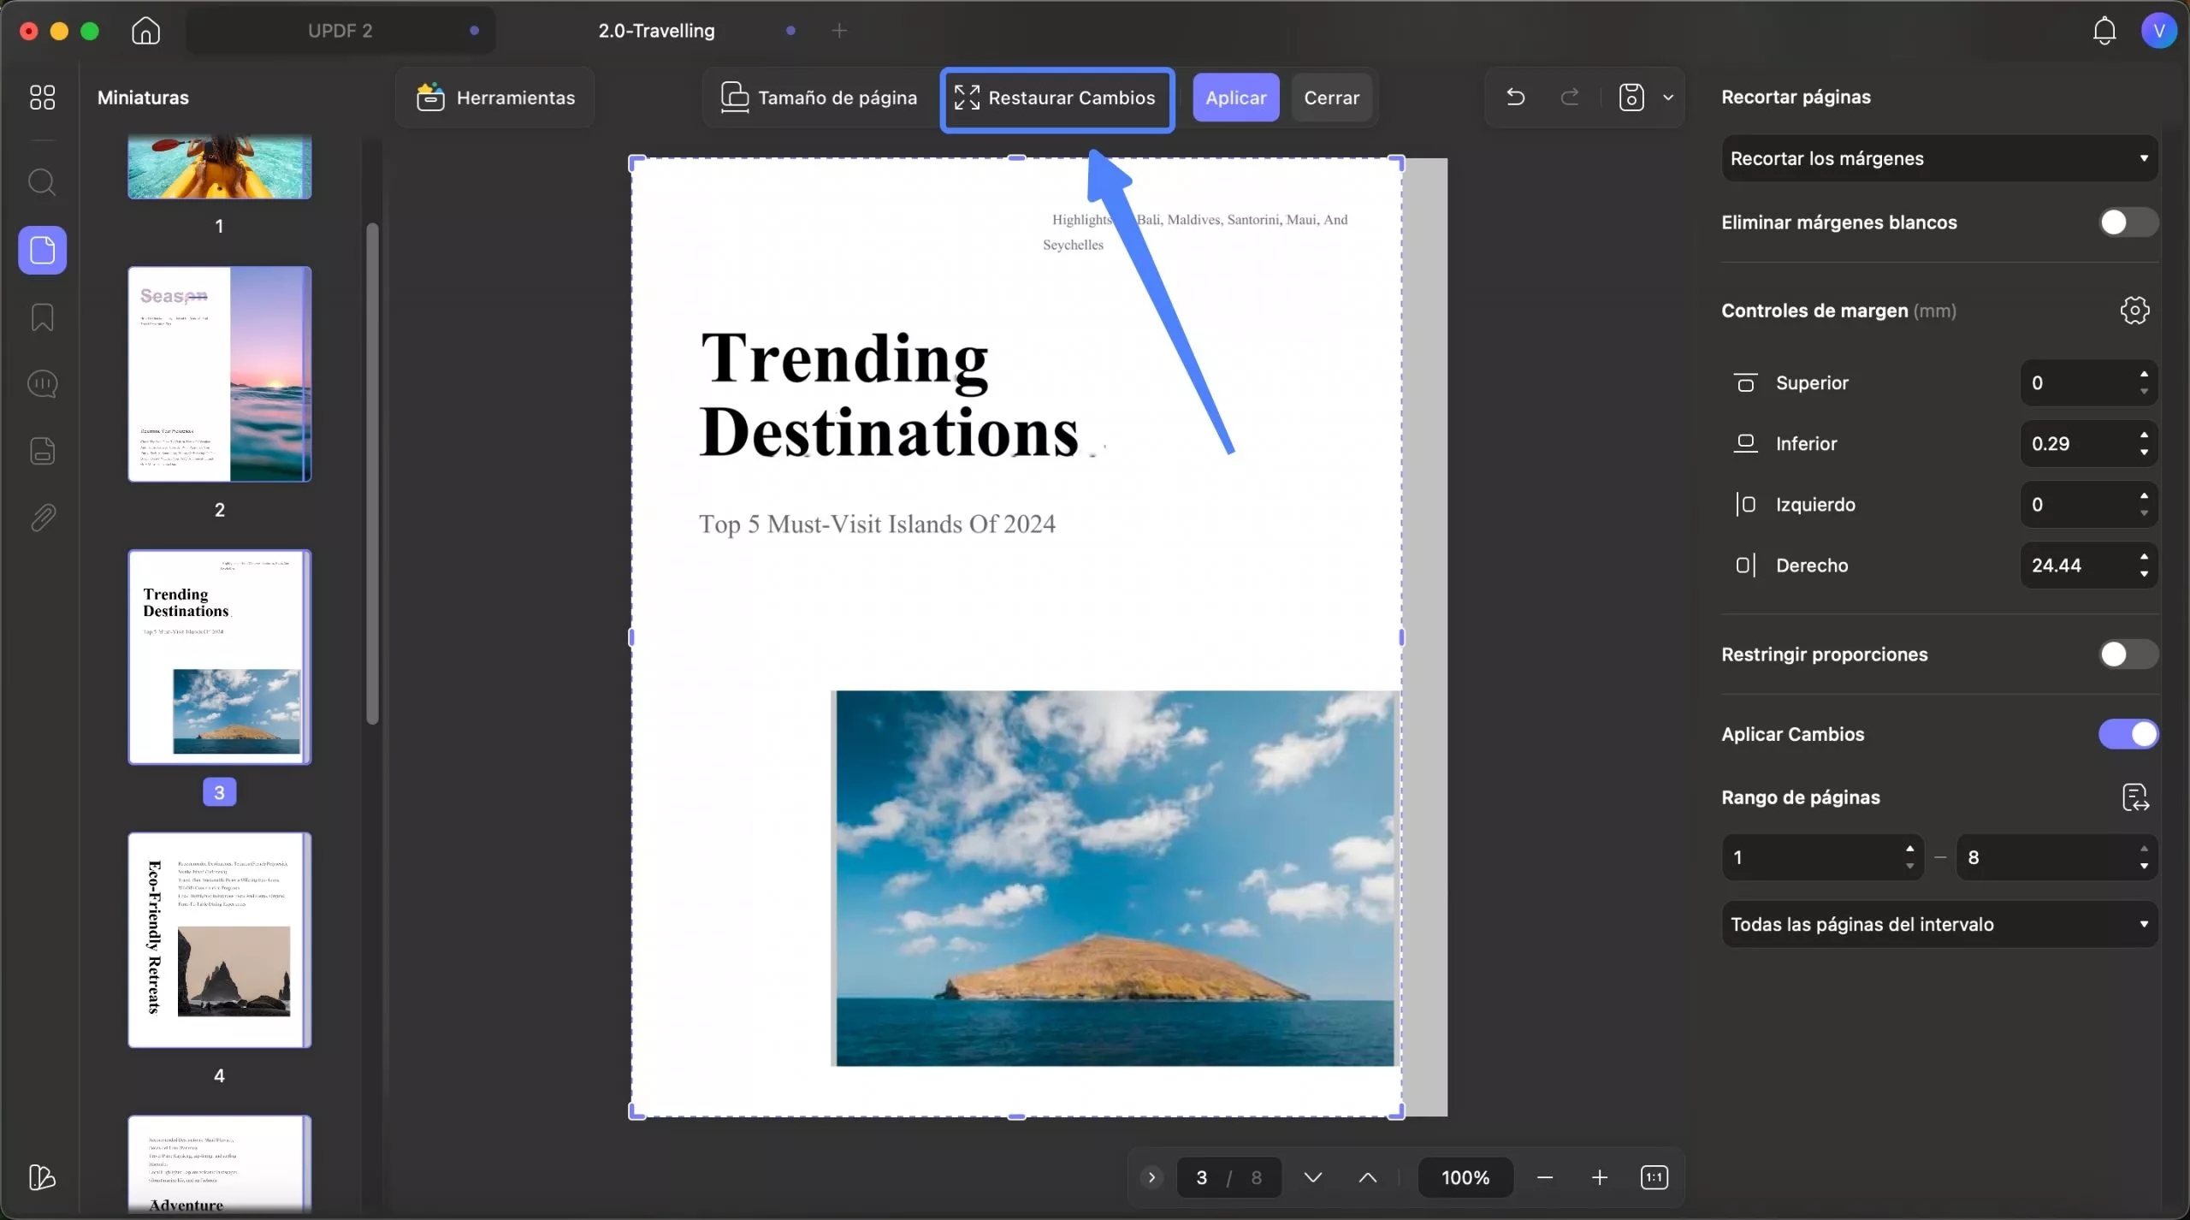
Task: Zoom in with the plus button
Action: point(1599,1178)
